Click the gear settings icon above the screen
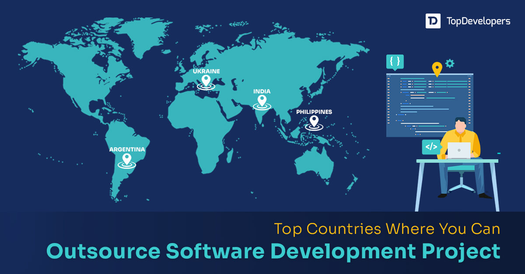Viewport: 525px width, 274px height. [x=449, y=64]
